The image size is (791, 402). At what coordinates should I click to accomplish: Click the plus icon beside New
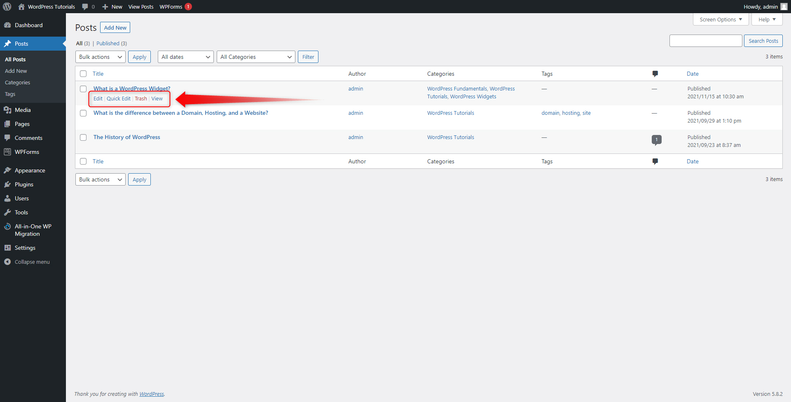(x=105, y=7)
